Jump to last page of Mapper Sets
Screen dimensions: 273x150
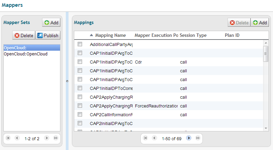tap(55, 138)
